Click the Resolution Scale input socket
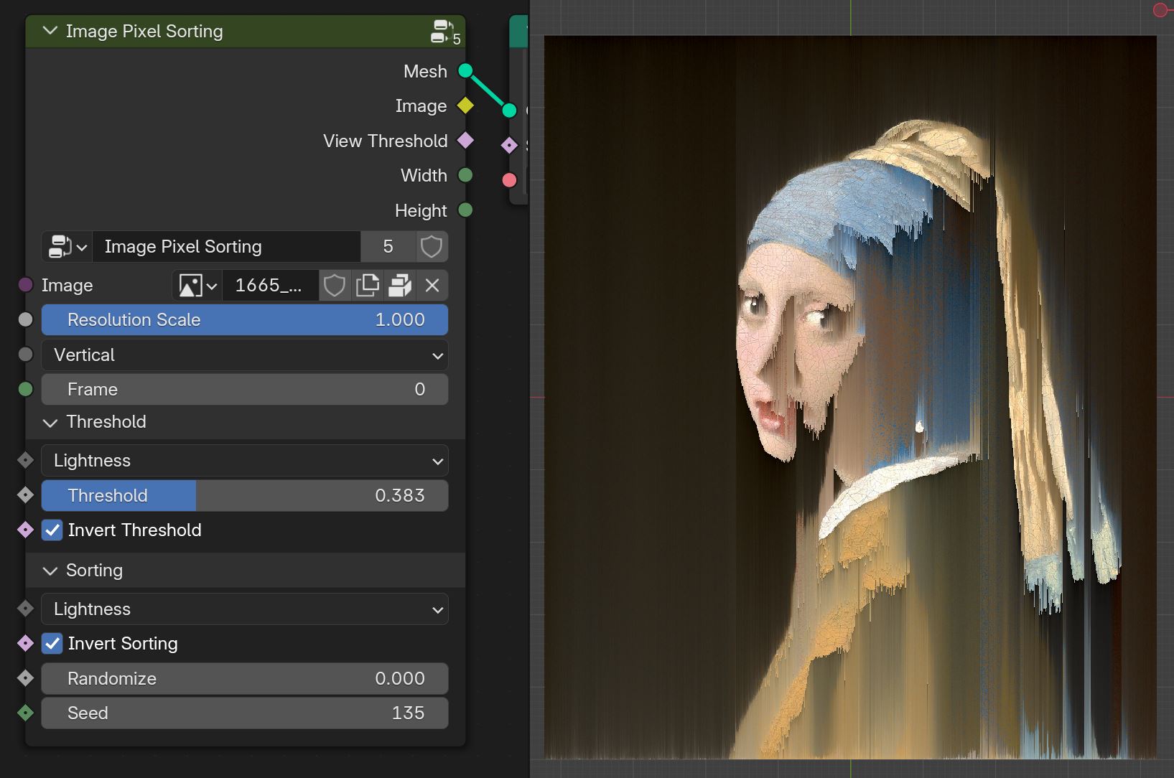This screenshot has width=1174, height=778. click(25, 319)
